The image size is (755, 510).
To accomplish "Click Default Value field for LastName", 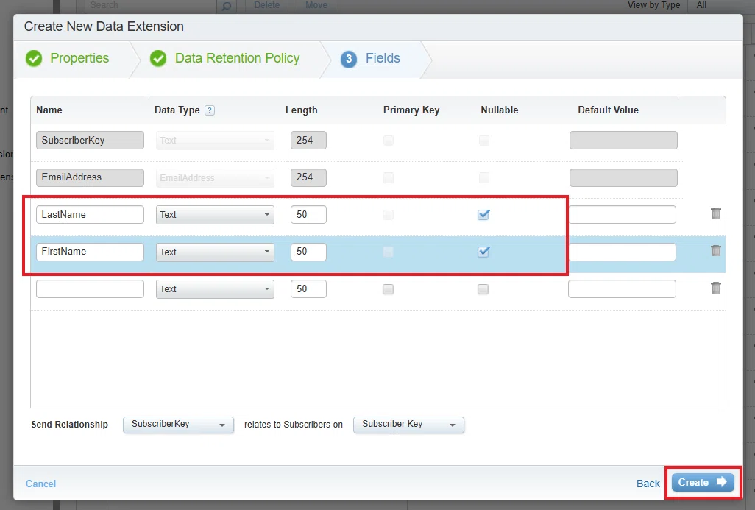I will click(x=622, y=215).
